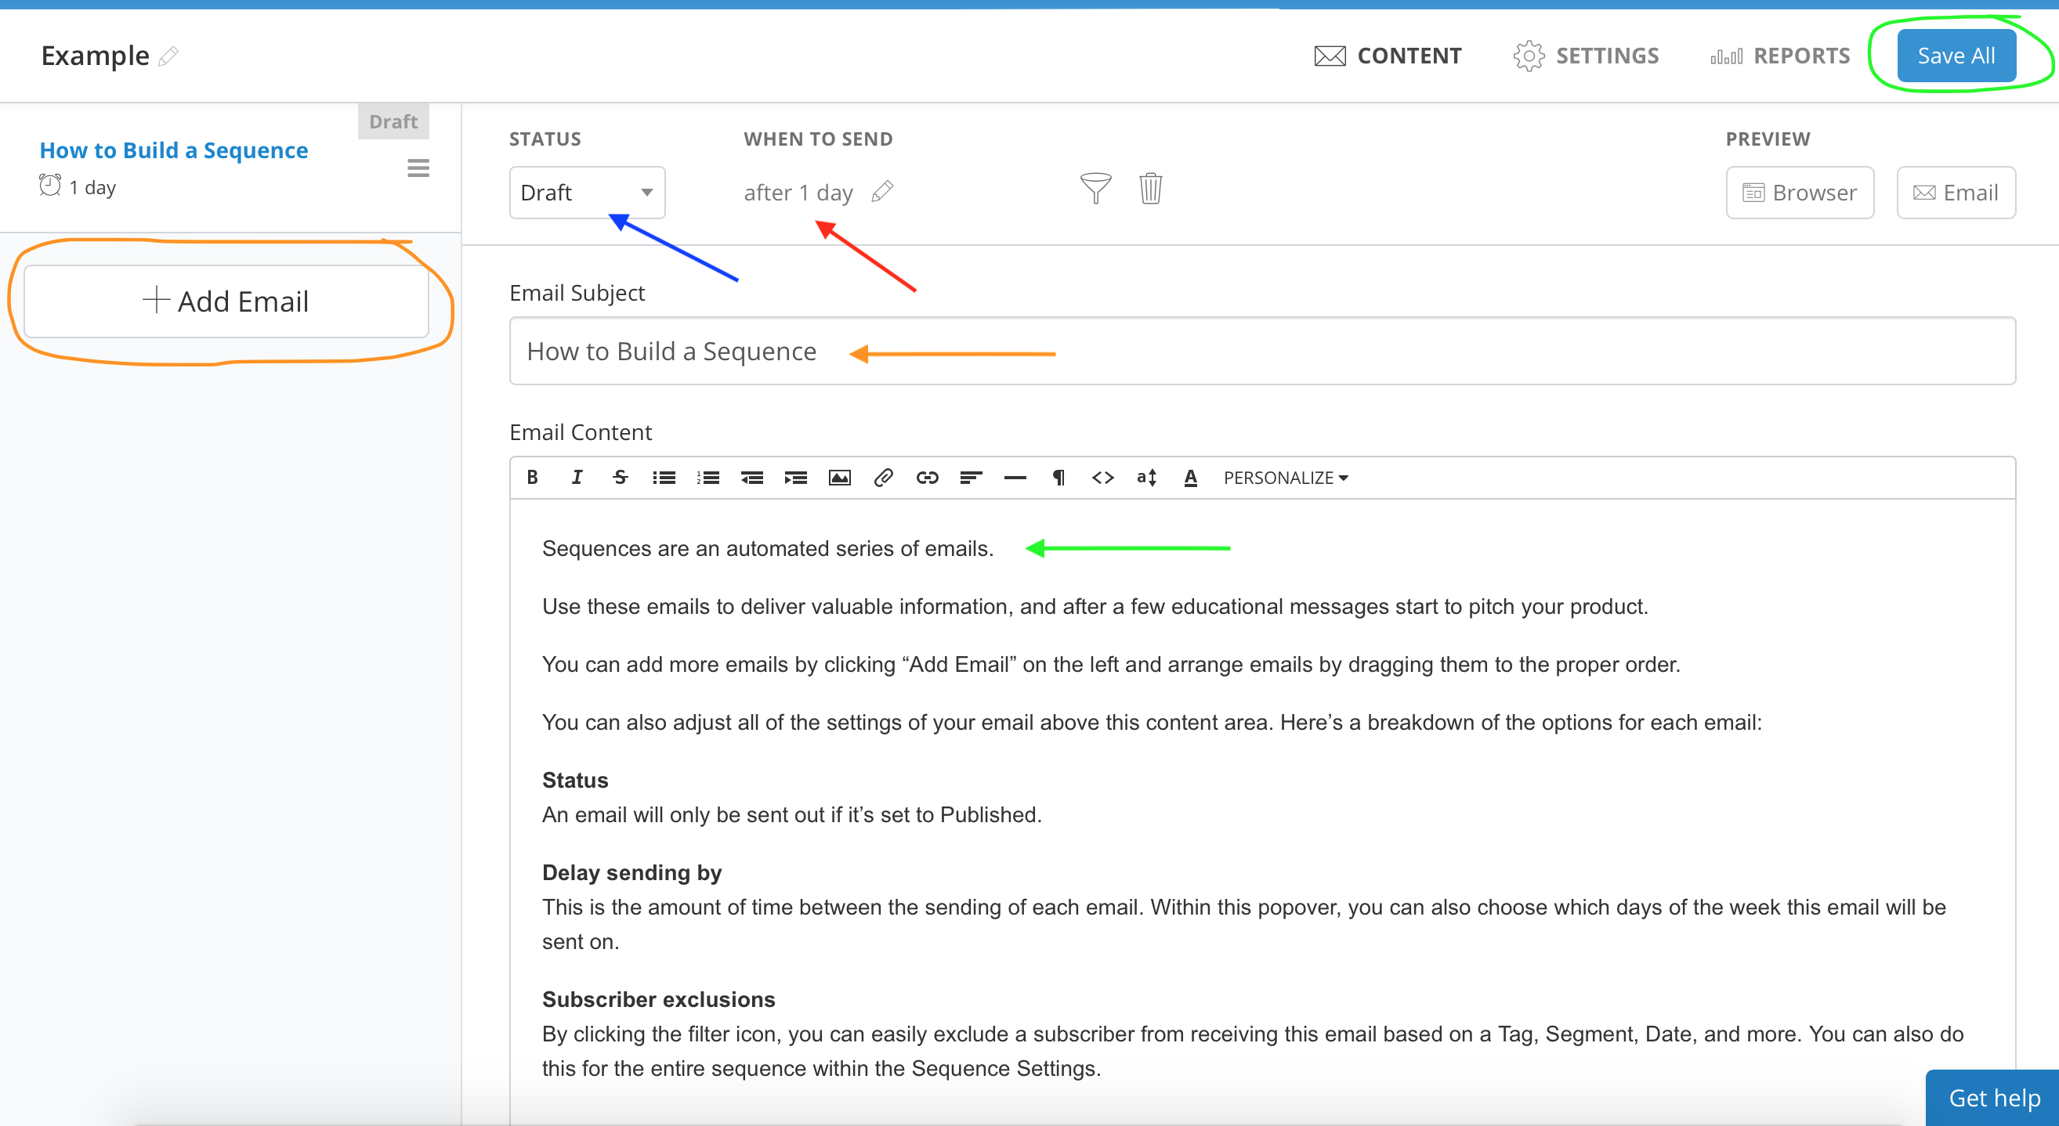
Task: Click the Add Email button
Action: tap(226, 301)
